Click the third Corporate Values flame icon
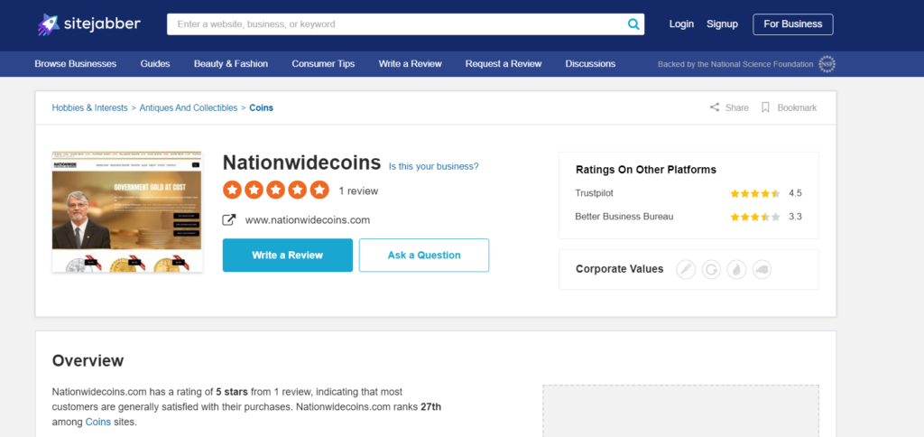 (x=736, y=269)
